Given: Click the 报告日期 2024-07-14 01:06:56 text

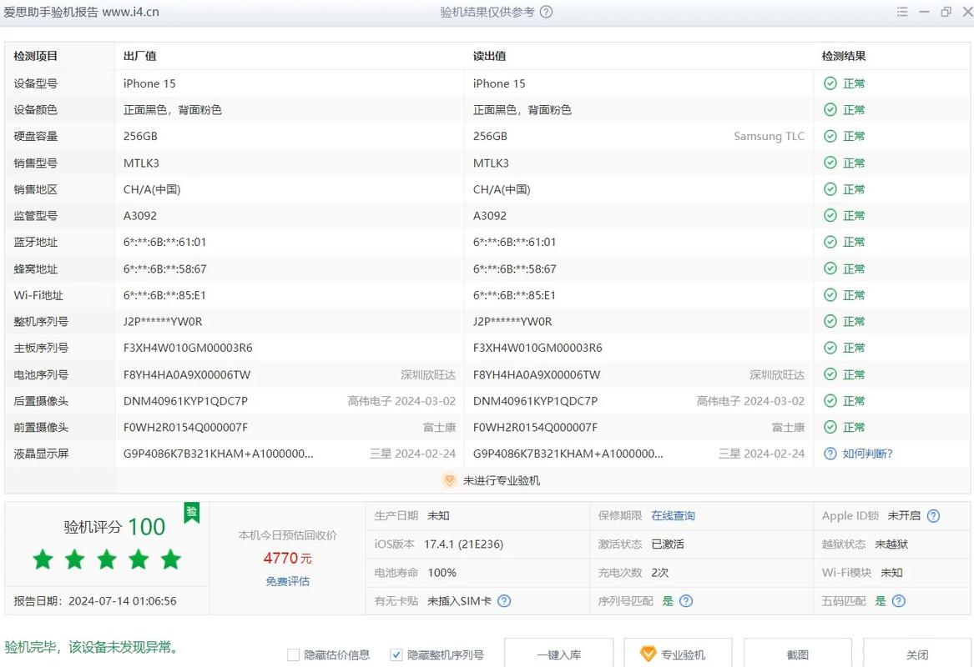Looking at the screenshot, I should coord(95,600).
